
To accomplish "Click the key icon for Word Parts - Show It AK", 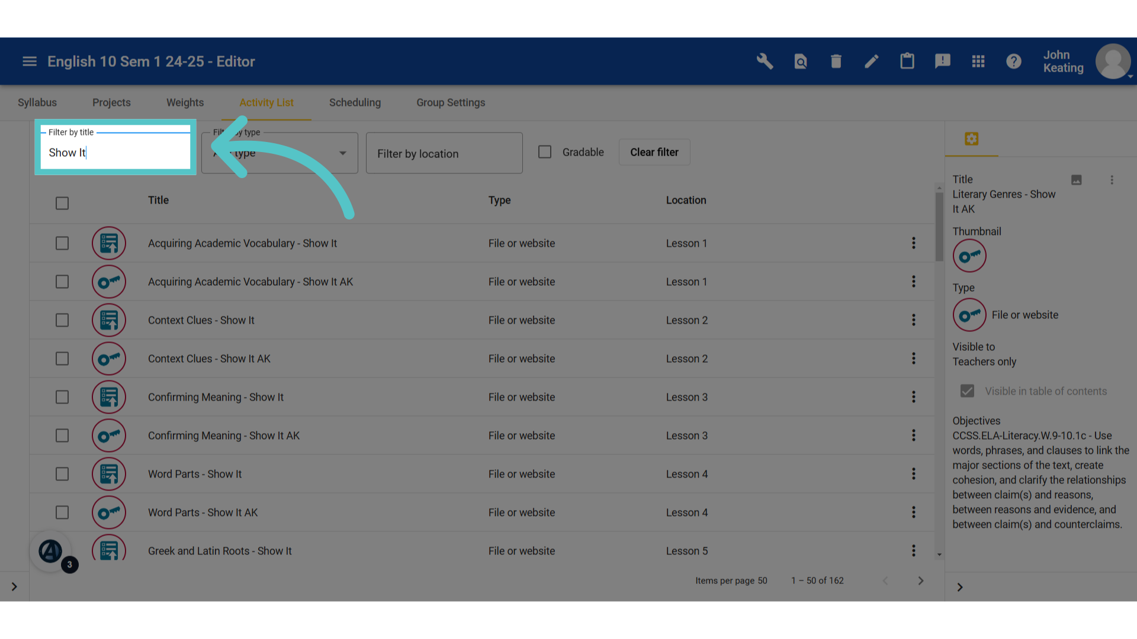I will (109, 512).
